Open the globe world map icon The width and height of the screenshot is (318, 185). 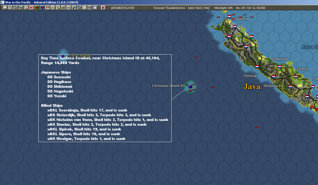point(74,8)
